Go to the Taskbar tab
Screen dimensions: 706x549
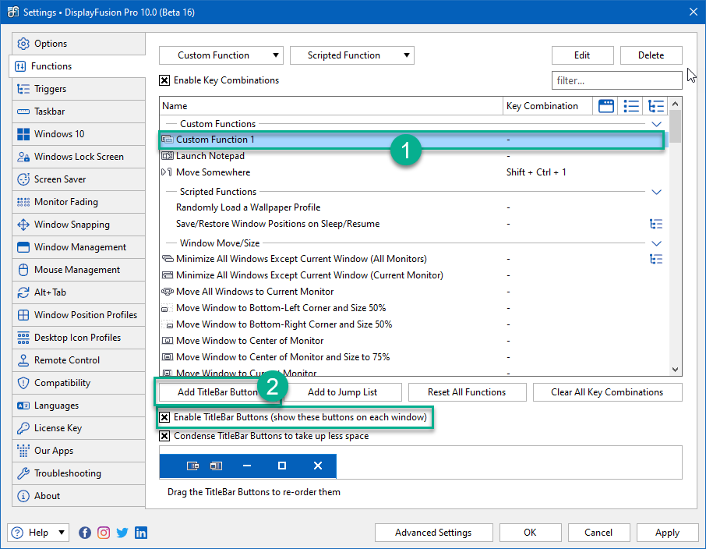click(79, 112)
